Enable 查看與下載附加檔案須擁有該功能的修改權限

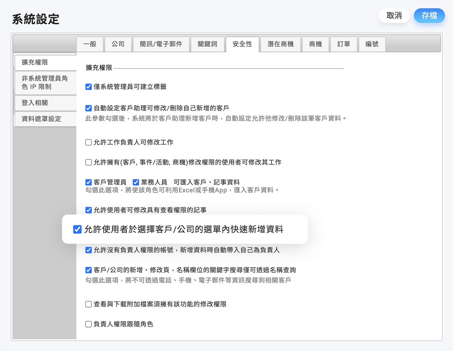(89, 304)
